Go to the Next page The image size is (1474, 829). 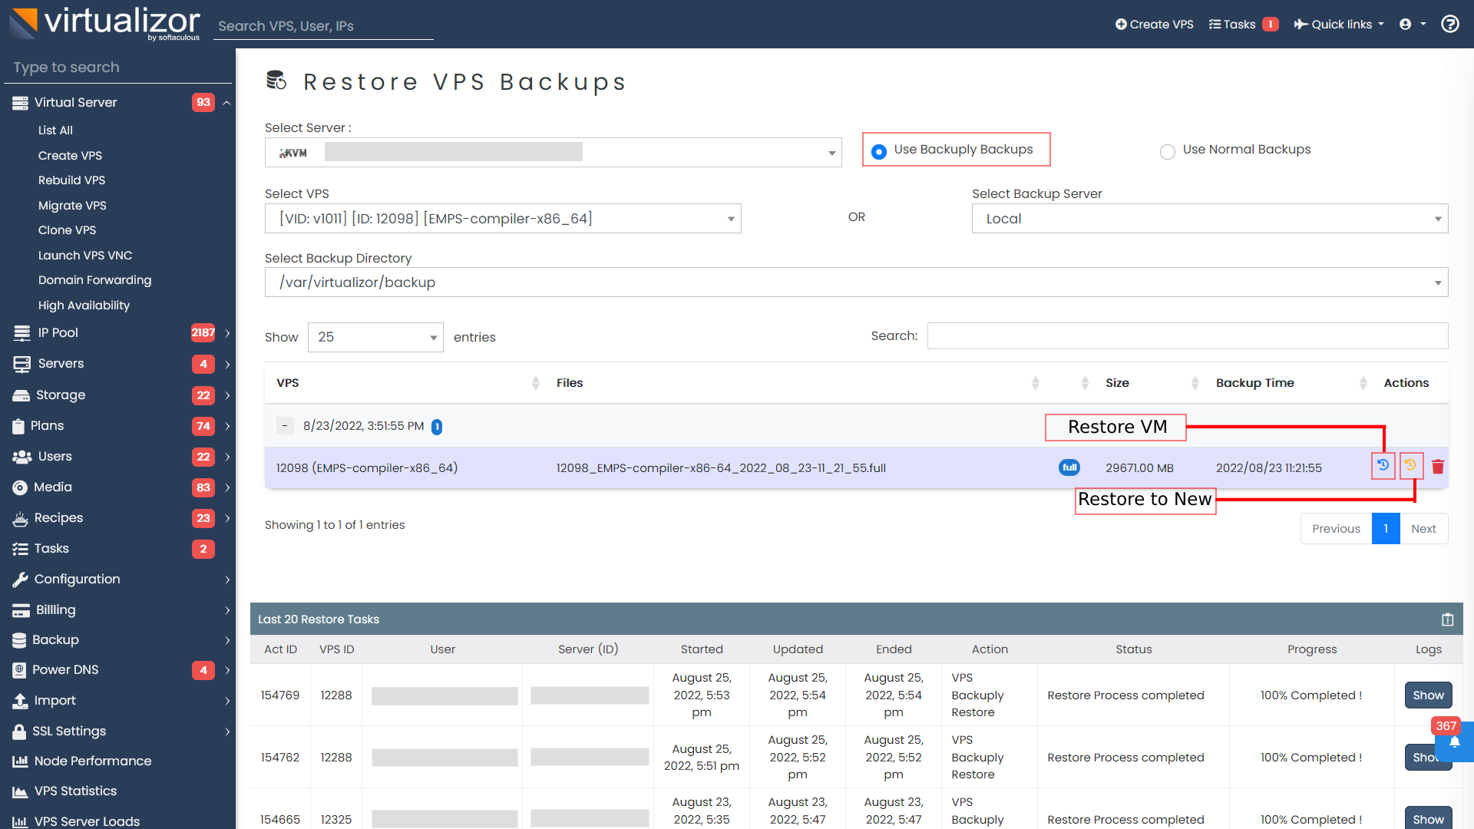[1423, 529]
